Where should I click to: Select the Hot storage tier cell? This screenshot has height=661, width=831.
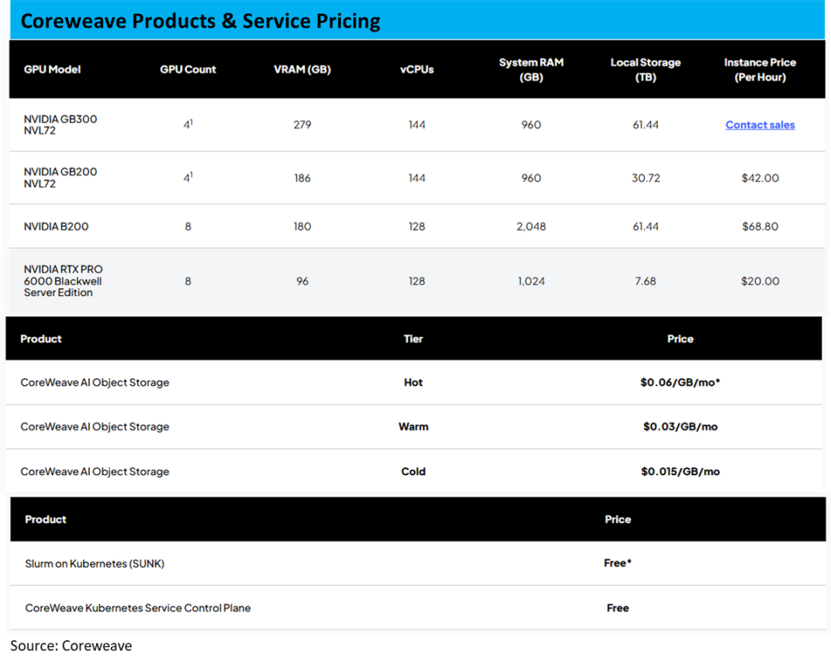pos(413,382)
